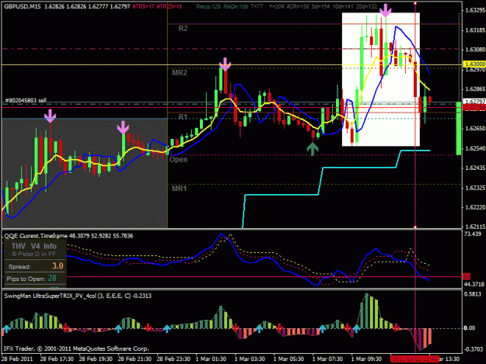
Task: Click the 1.62435 price axis value
Action: [475, 168]
